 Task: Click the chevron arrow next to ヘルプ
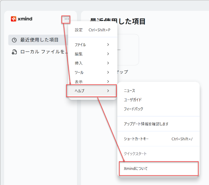[x=108, y=91]
